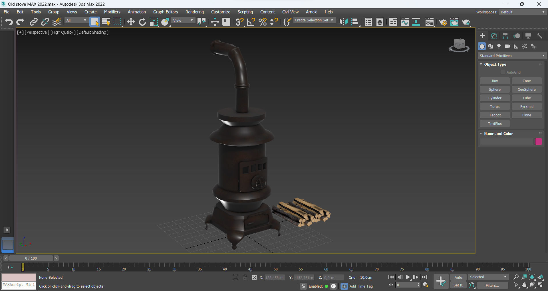Switch to Shapes category
This screenshot has height=291, width=548.
pyautogui.click(x=490, y=46)
